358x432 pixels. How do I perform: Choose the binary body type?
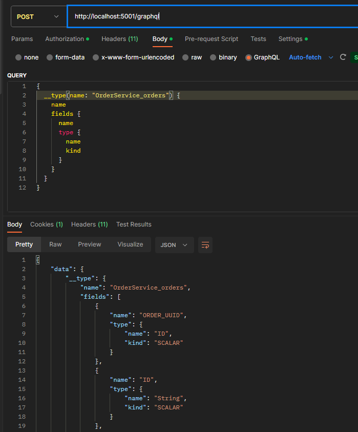coord(223,57)
